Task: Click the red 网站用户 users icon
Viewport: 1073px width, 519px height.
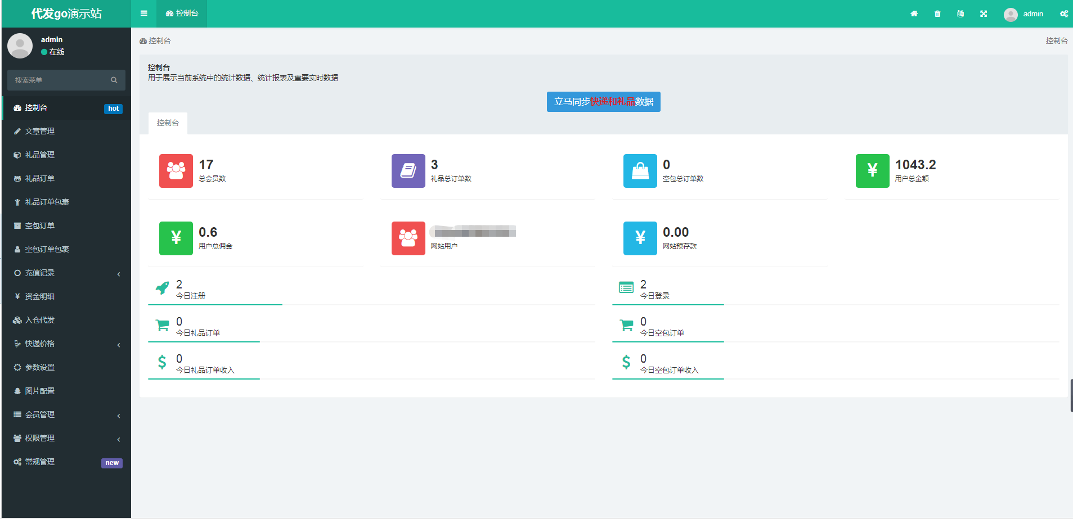Action: [408, 238]
